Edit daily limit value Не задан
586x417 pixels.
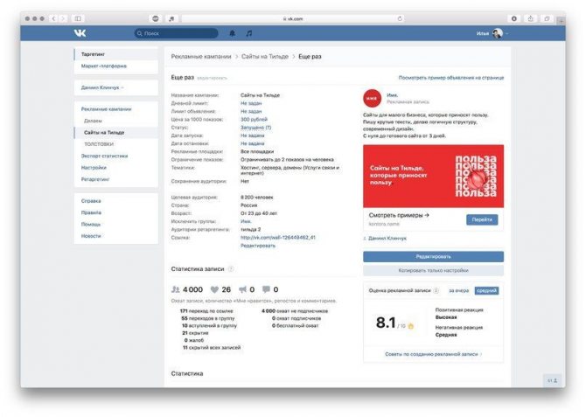(x=251, y=103)
